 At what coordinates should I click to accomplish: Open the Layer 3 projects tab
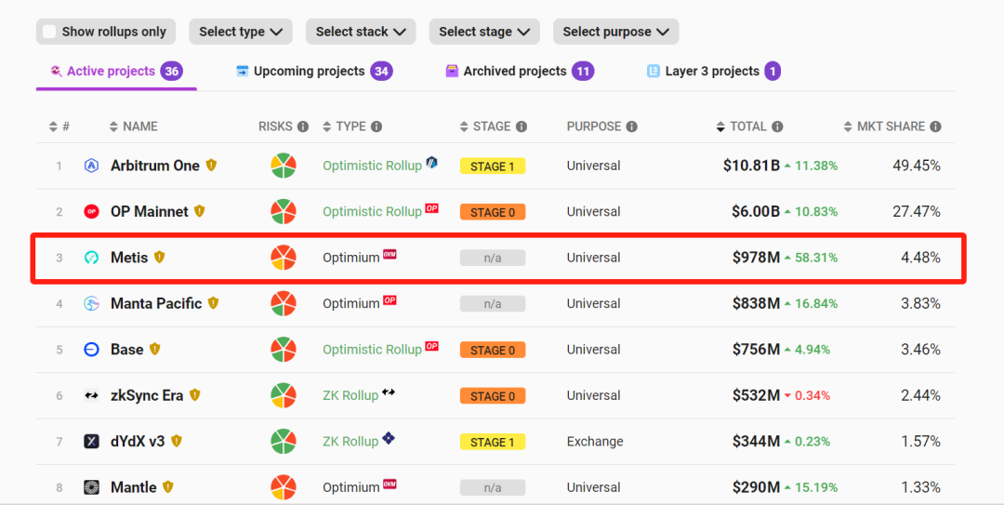pos(713,72)
